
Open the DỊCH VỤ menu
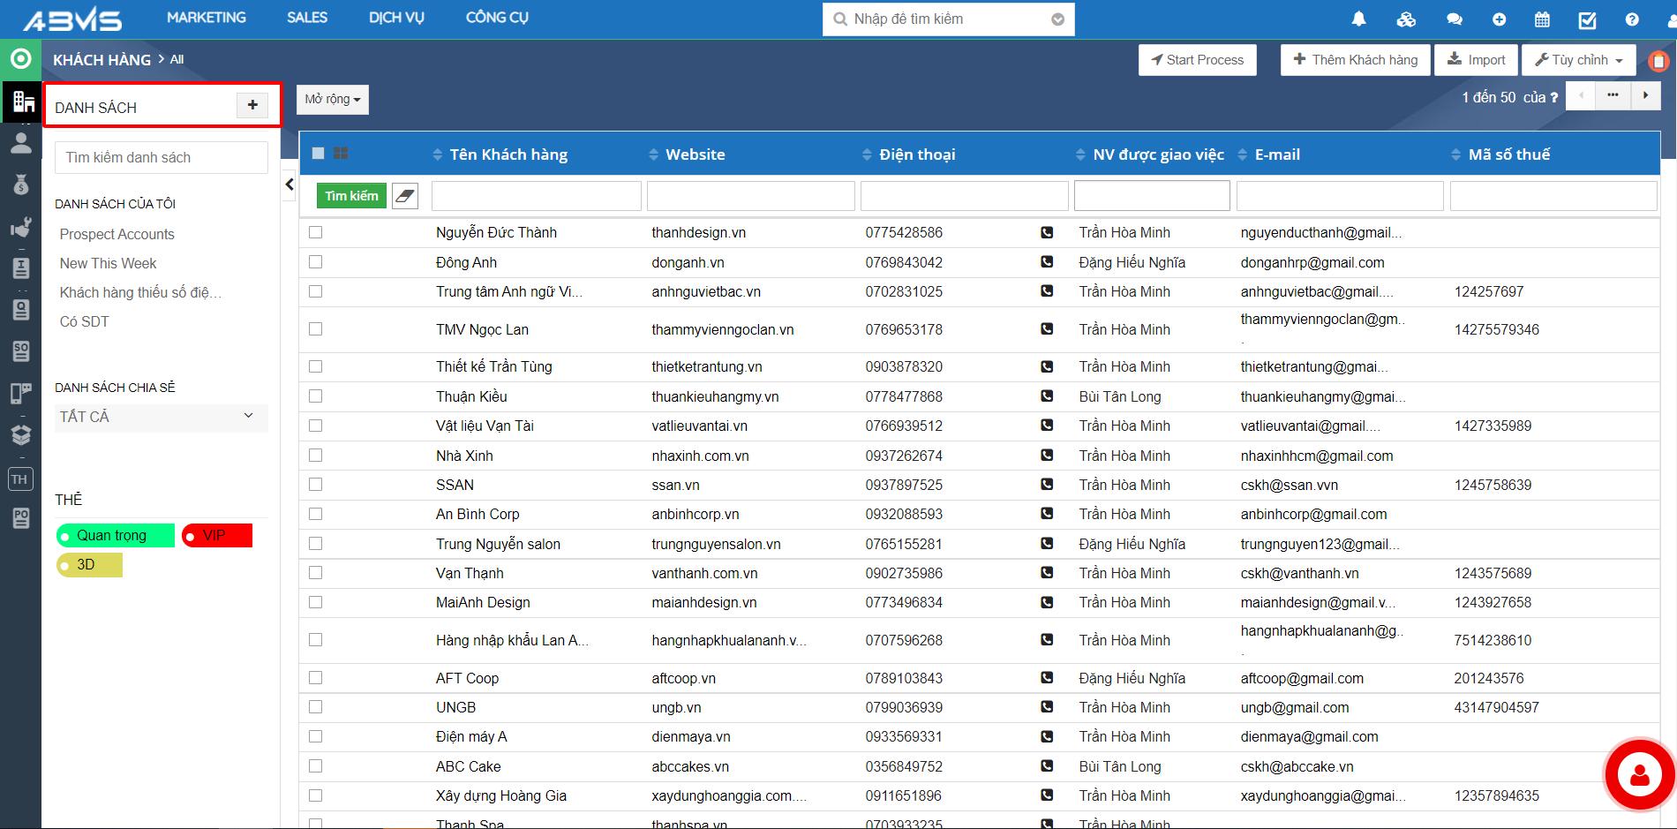pos(396,18)
